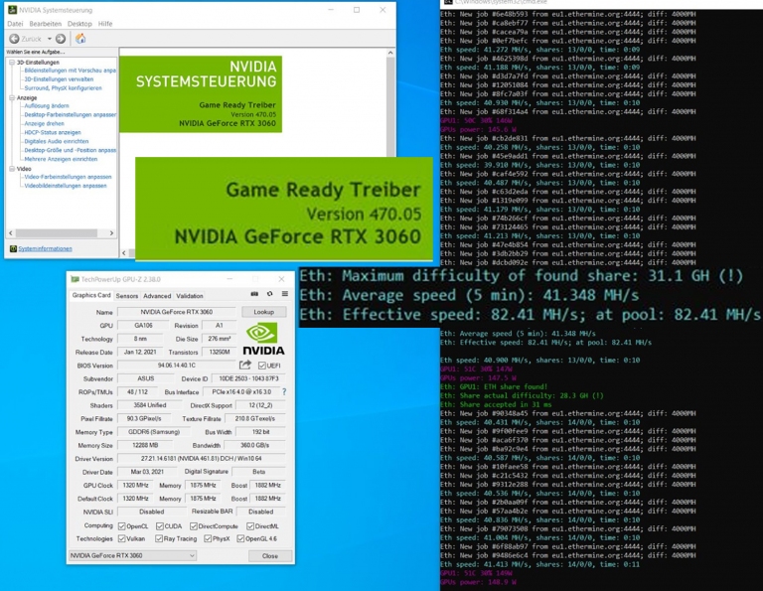Open Auflösung ändern link
The height and width of the screenshot is (591, 763).
tap(47, 105)
